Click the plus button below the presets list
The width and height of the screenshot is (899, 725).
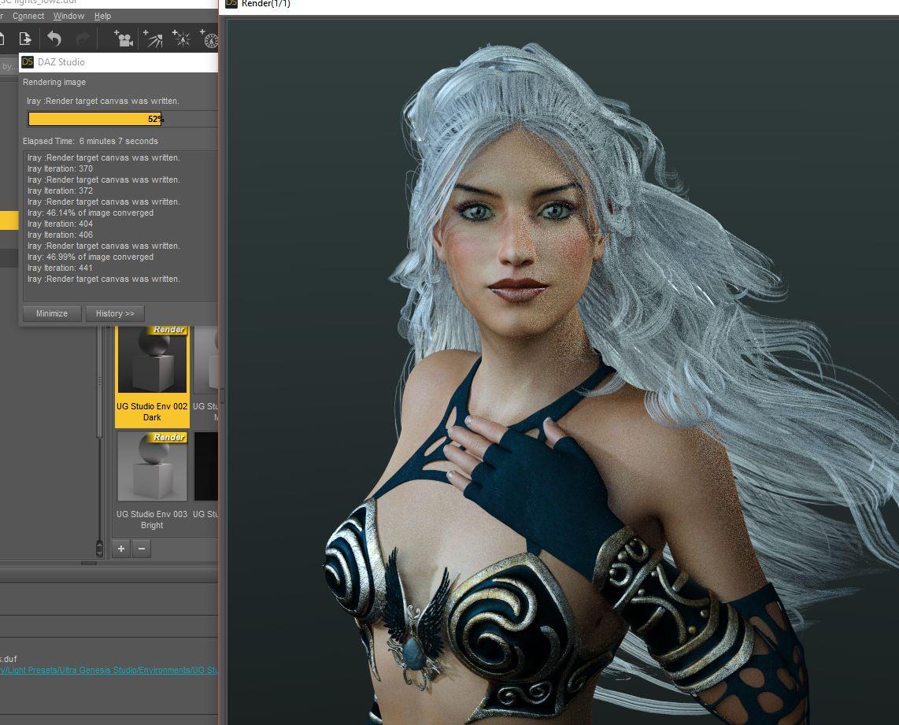(x=121, y=549)
